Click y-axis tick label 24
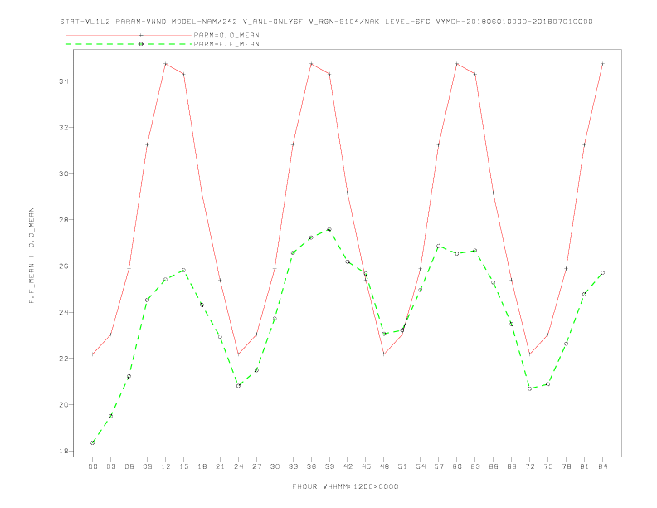Viewport: 657px width, 508px height. [x=64, y=312]
